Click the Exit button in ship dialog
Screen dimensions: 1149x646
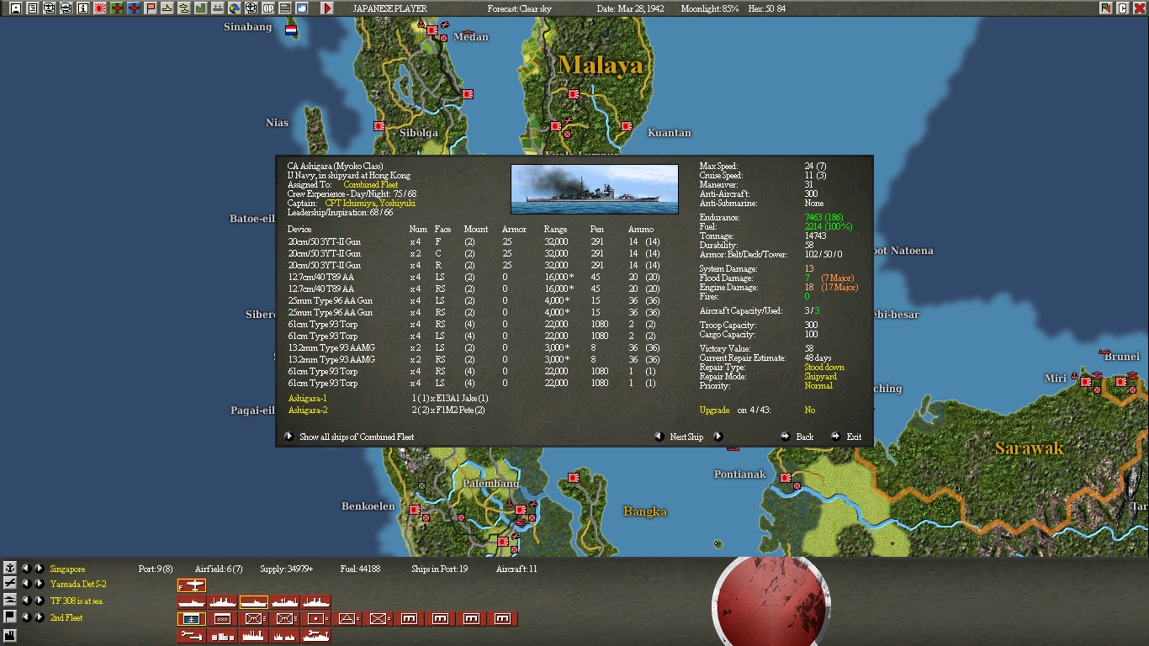[854, 437]
